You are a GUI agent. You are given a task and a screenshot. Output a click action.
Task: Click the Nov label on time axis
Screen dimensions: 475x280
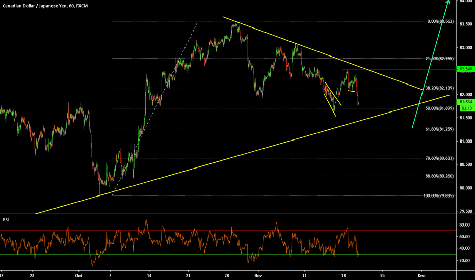pos(257,275)
